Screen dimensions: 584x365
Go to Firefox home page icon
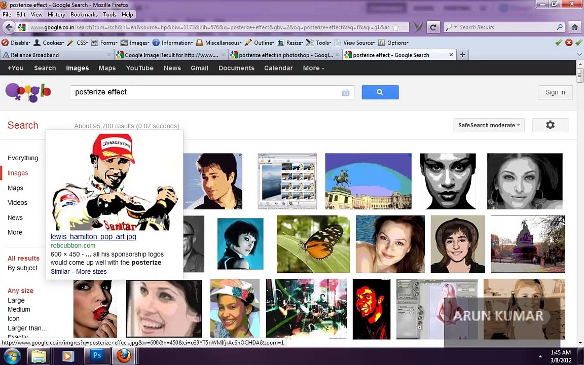click(x=574, y=27)
